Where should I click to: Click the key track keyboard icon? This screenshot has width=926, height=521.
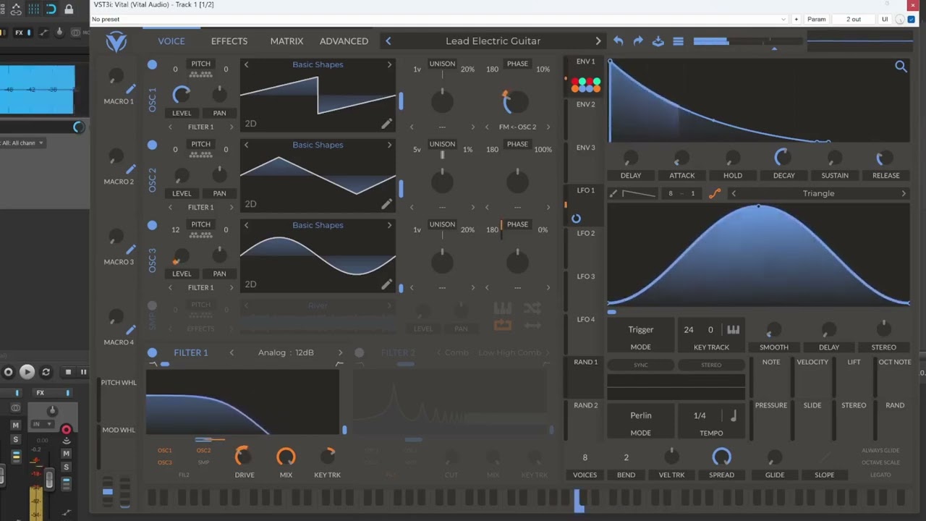click(x=734, y=330)
